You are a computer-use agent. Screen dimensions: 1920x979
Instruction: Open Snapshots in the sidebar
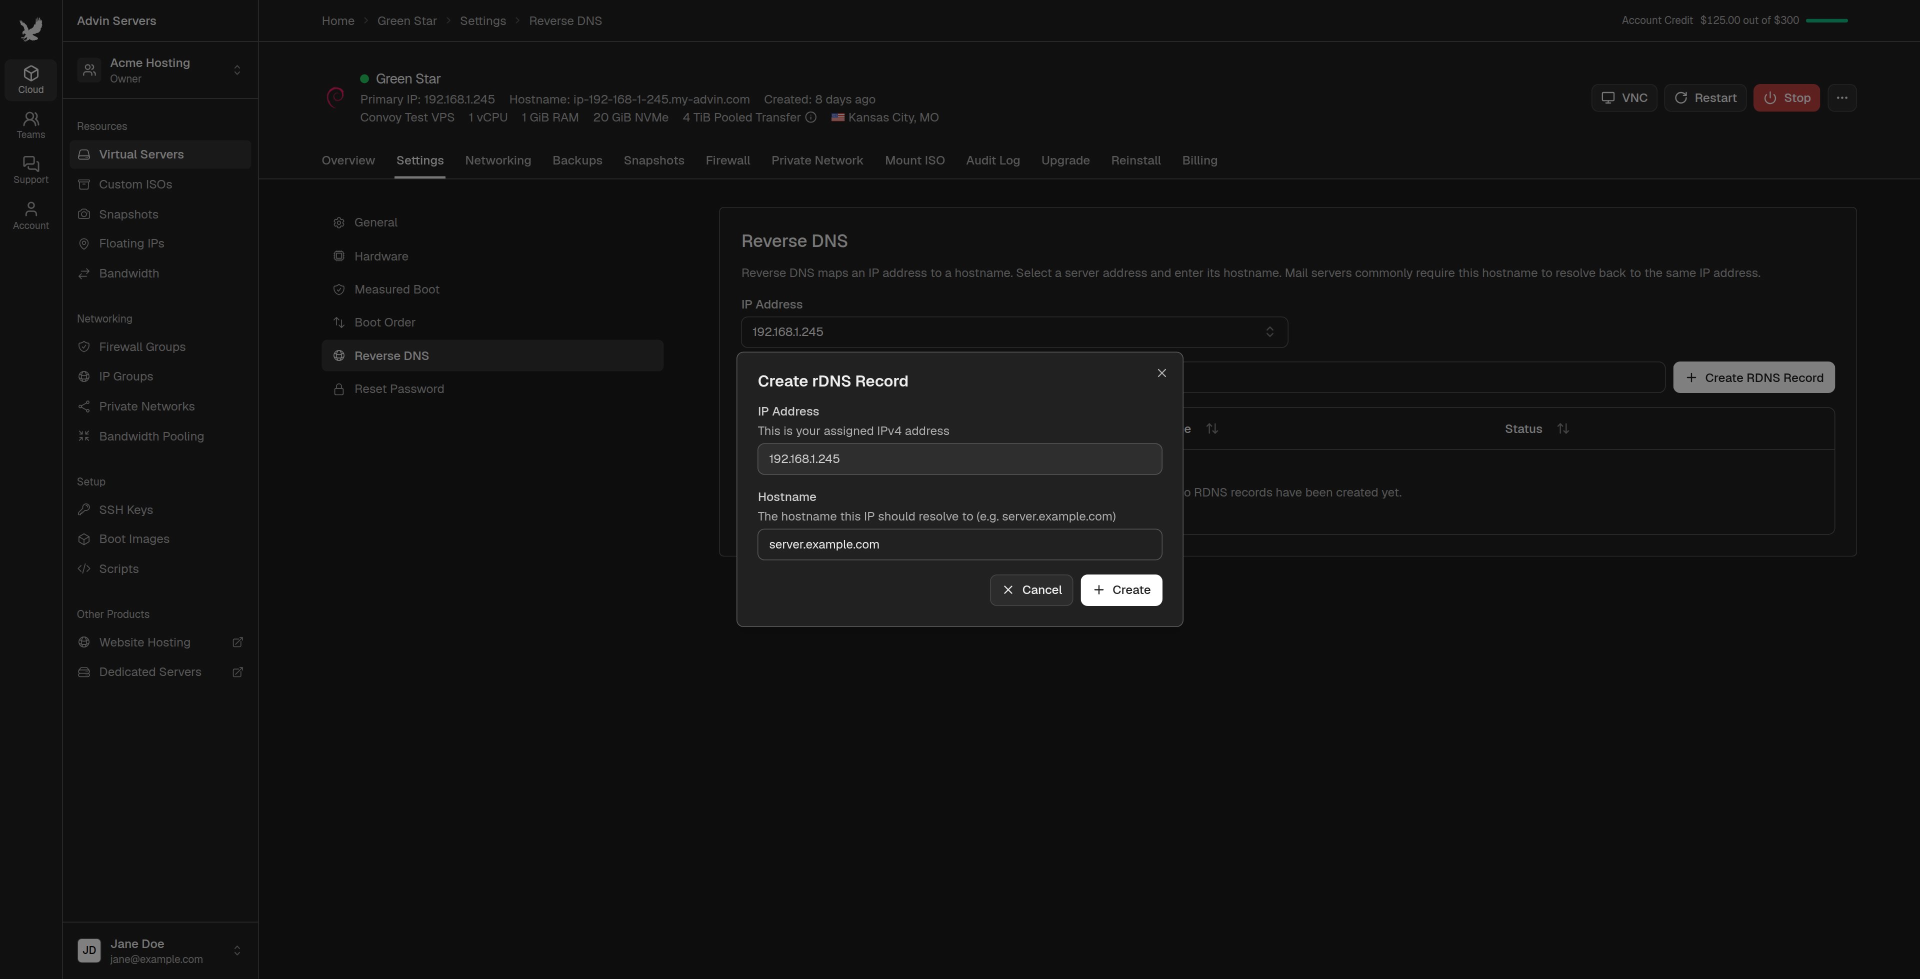pyautogui.click(x=160, y=214)
